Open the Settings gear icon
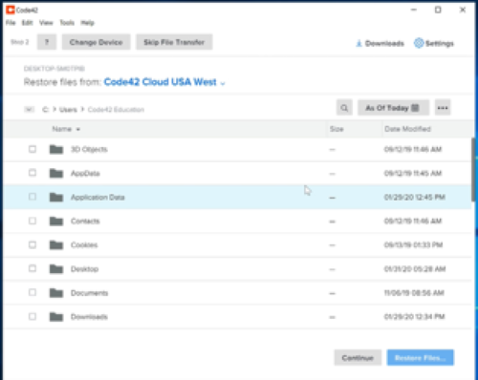Screen dimensions: 478x380 (x=419, y=43)
